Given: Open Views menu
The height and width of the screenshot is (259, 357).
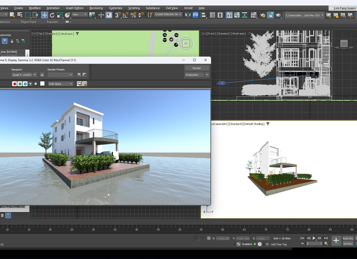Looking at the screenshot, I should coord(4,8).
